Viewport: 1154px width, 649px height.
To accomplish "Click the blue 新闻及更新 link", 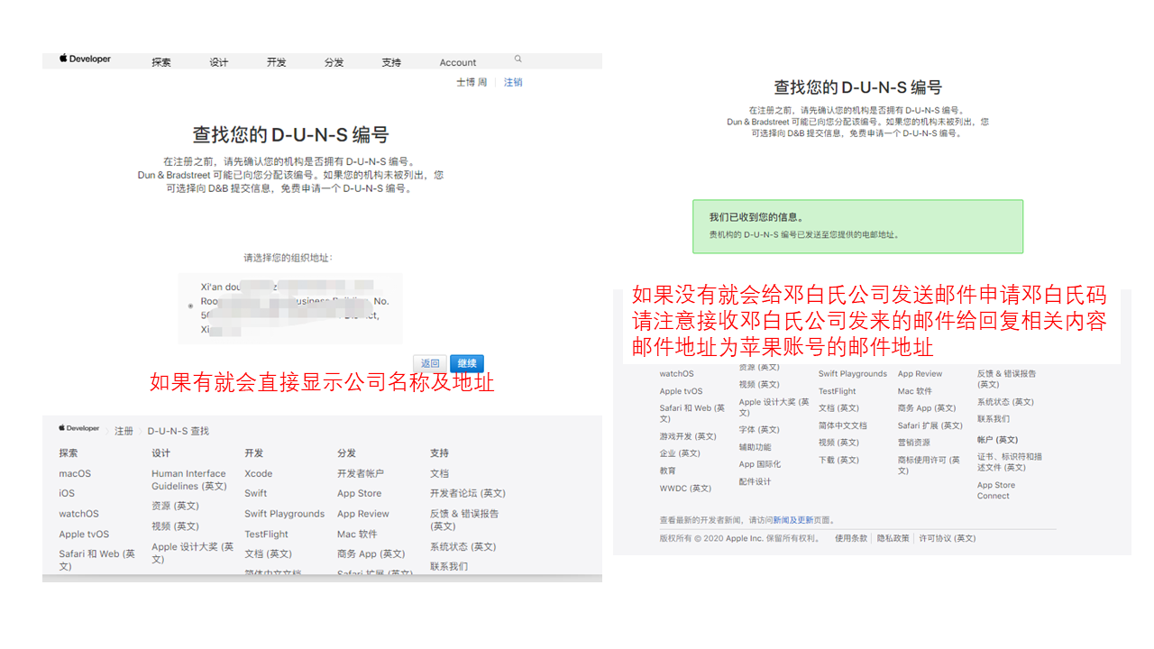I will (793, 520).
